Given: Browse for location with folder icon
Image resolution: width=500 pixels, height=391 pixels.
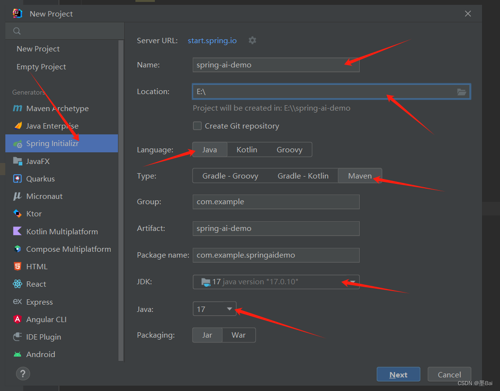Looking at the screenshot, I should (462, 92).
